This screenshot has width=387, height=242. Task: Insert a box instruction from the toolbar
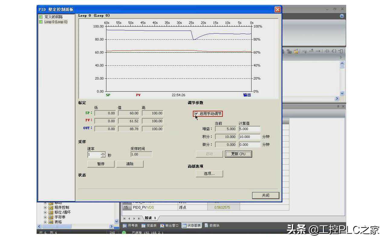click(341, 51)
